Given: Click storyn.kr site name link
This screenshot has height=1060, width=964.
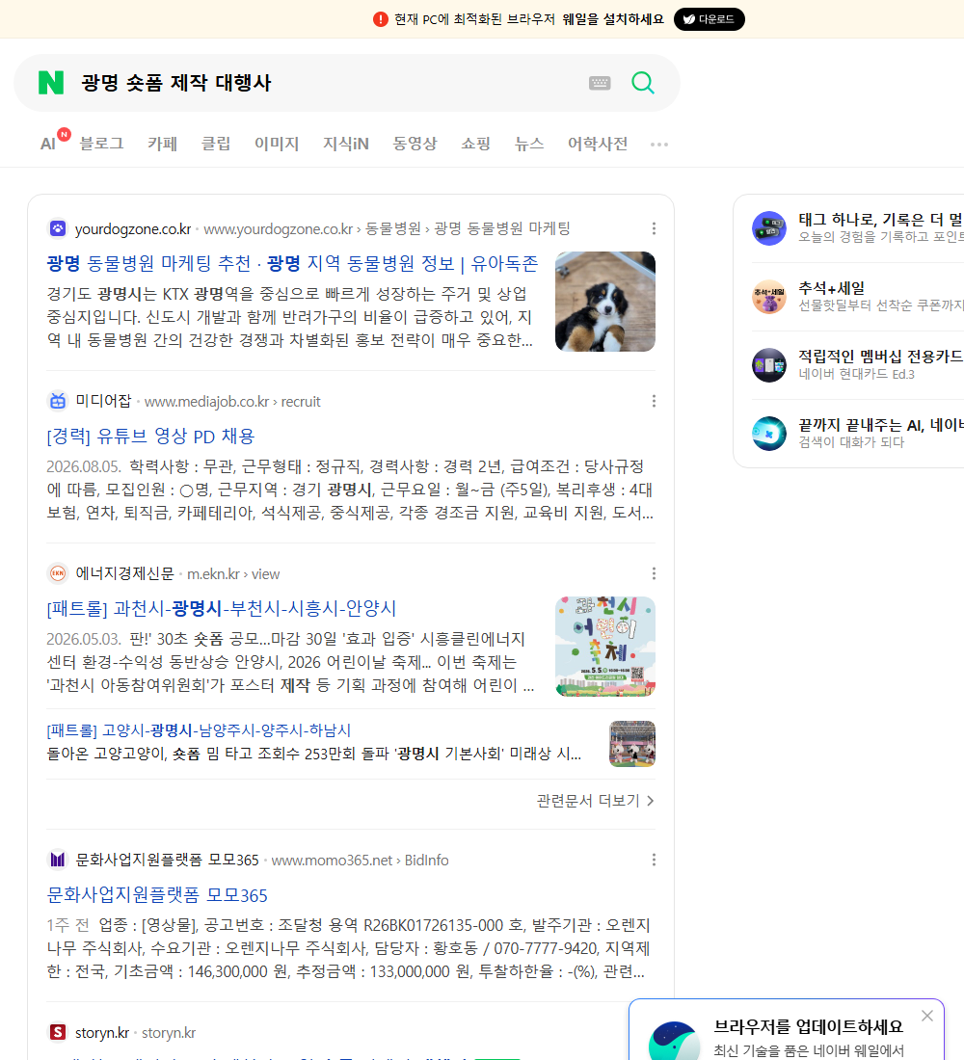Looking at the screenshot, I should [x=102, y=1033].
